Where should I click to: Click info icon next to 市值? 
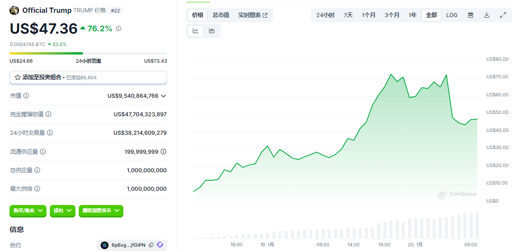coord(26,96)
